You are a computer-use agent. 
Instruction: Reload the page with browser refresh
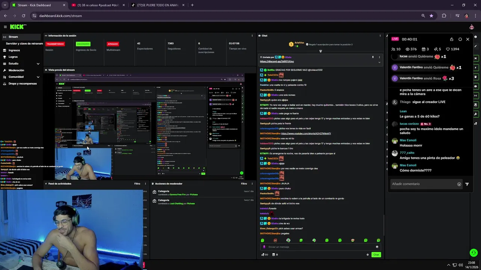pyautogui.click(x=23, y=16)
